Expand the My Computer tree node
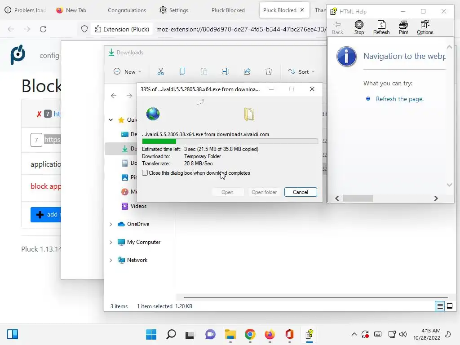Viewport: 460px width, 345px height. (x=111, y=242)
